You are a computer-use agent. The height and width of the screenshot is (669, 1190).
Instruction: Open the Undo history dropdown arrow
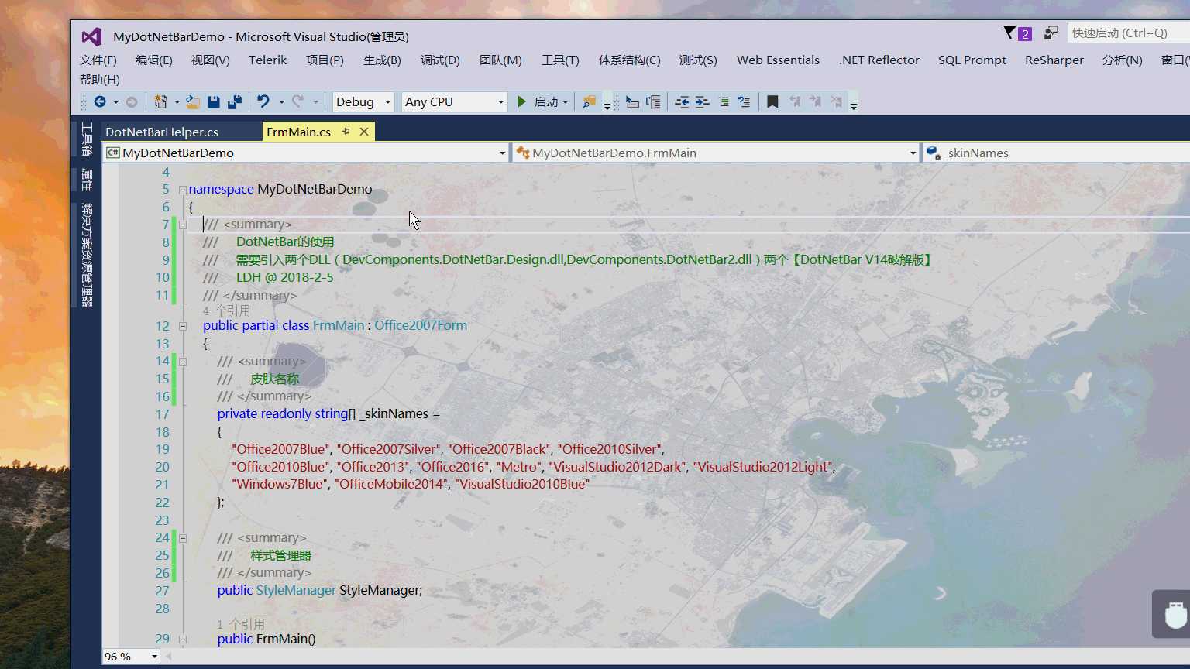[281, 102]
